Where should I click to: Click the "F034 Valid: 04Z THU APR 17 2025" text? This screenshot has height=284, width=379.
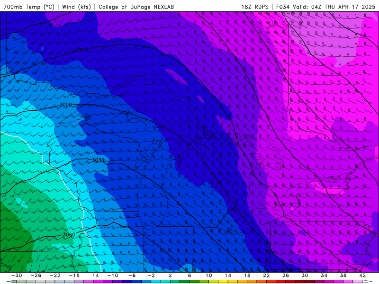click(325, 7)
